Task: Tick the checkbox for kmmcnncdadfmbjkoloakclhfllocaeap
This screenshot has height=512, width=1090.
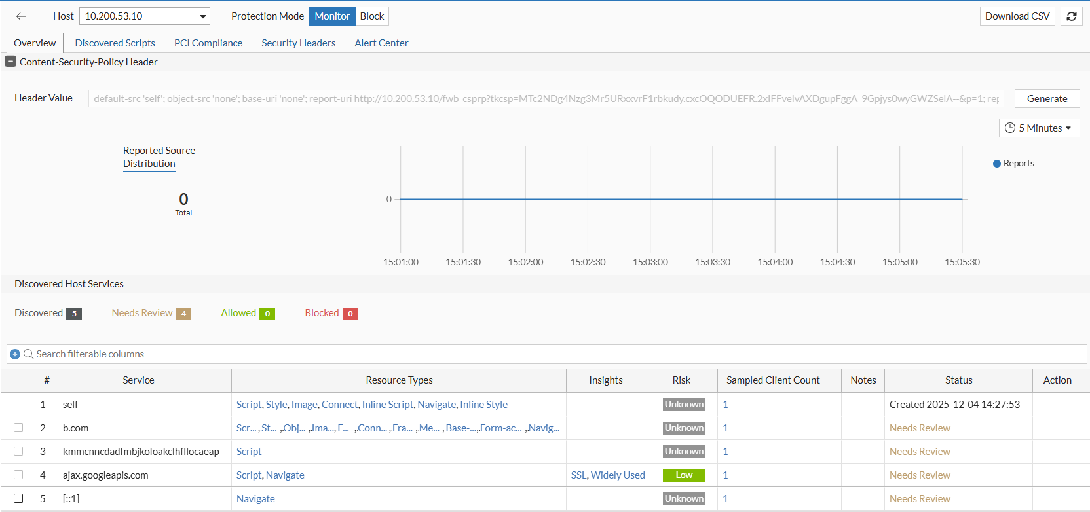Action: pyautogui.click(x=18, y=451)
